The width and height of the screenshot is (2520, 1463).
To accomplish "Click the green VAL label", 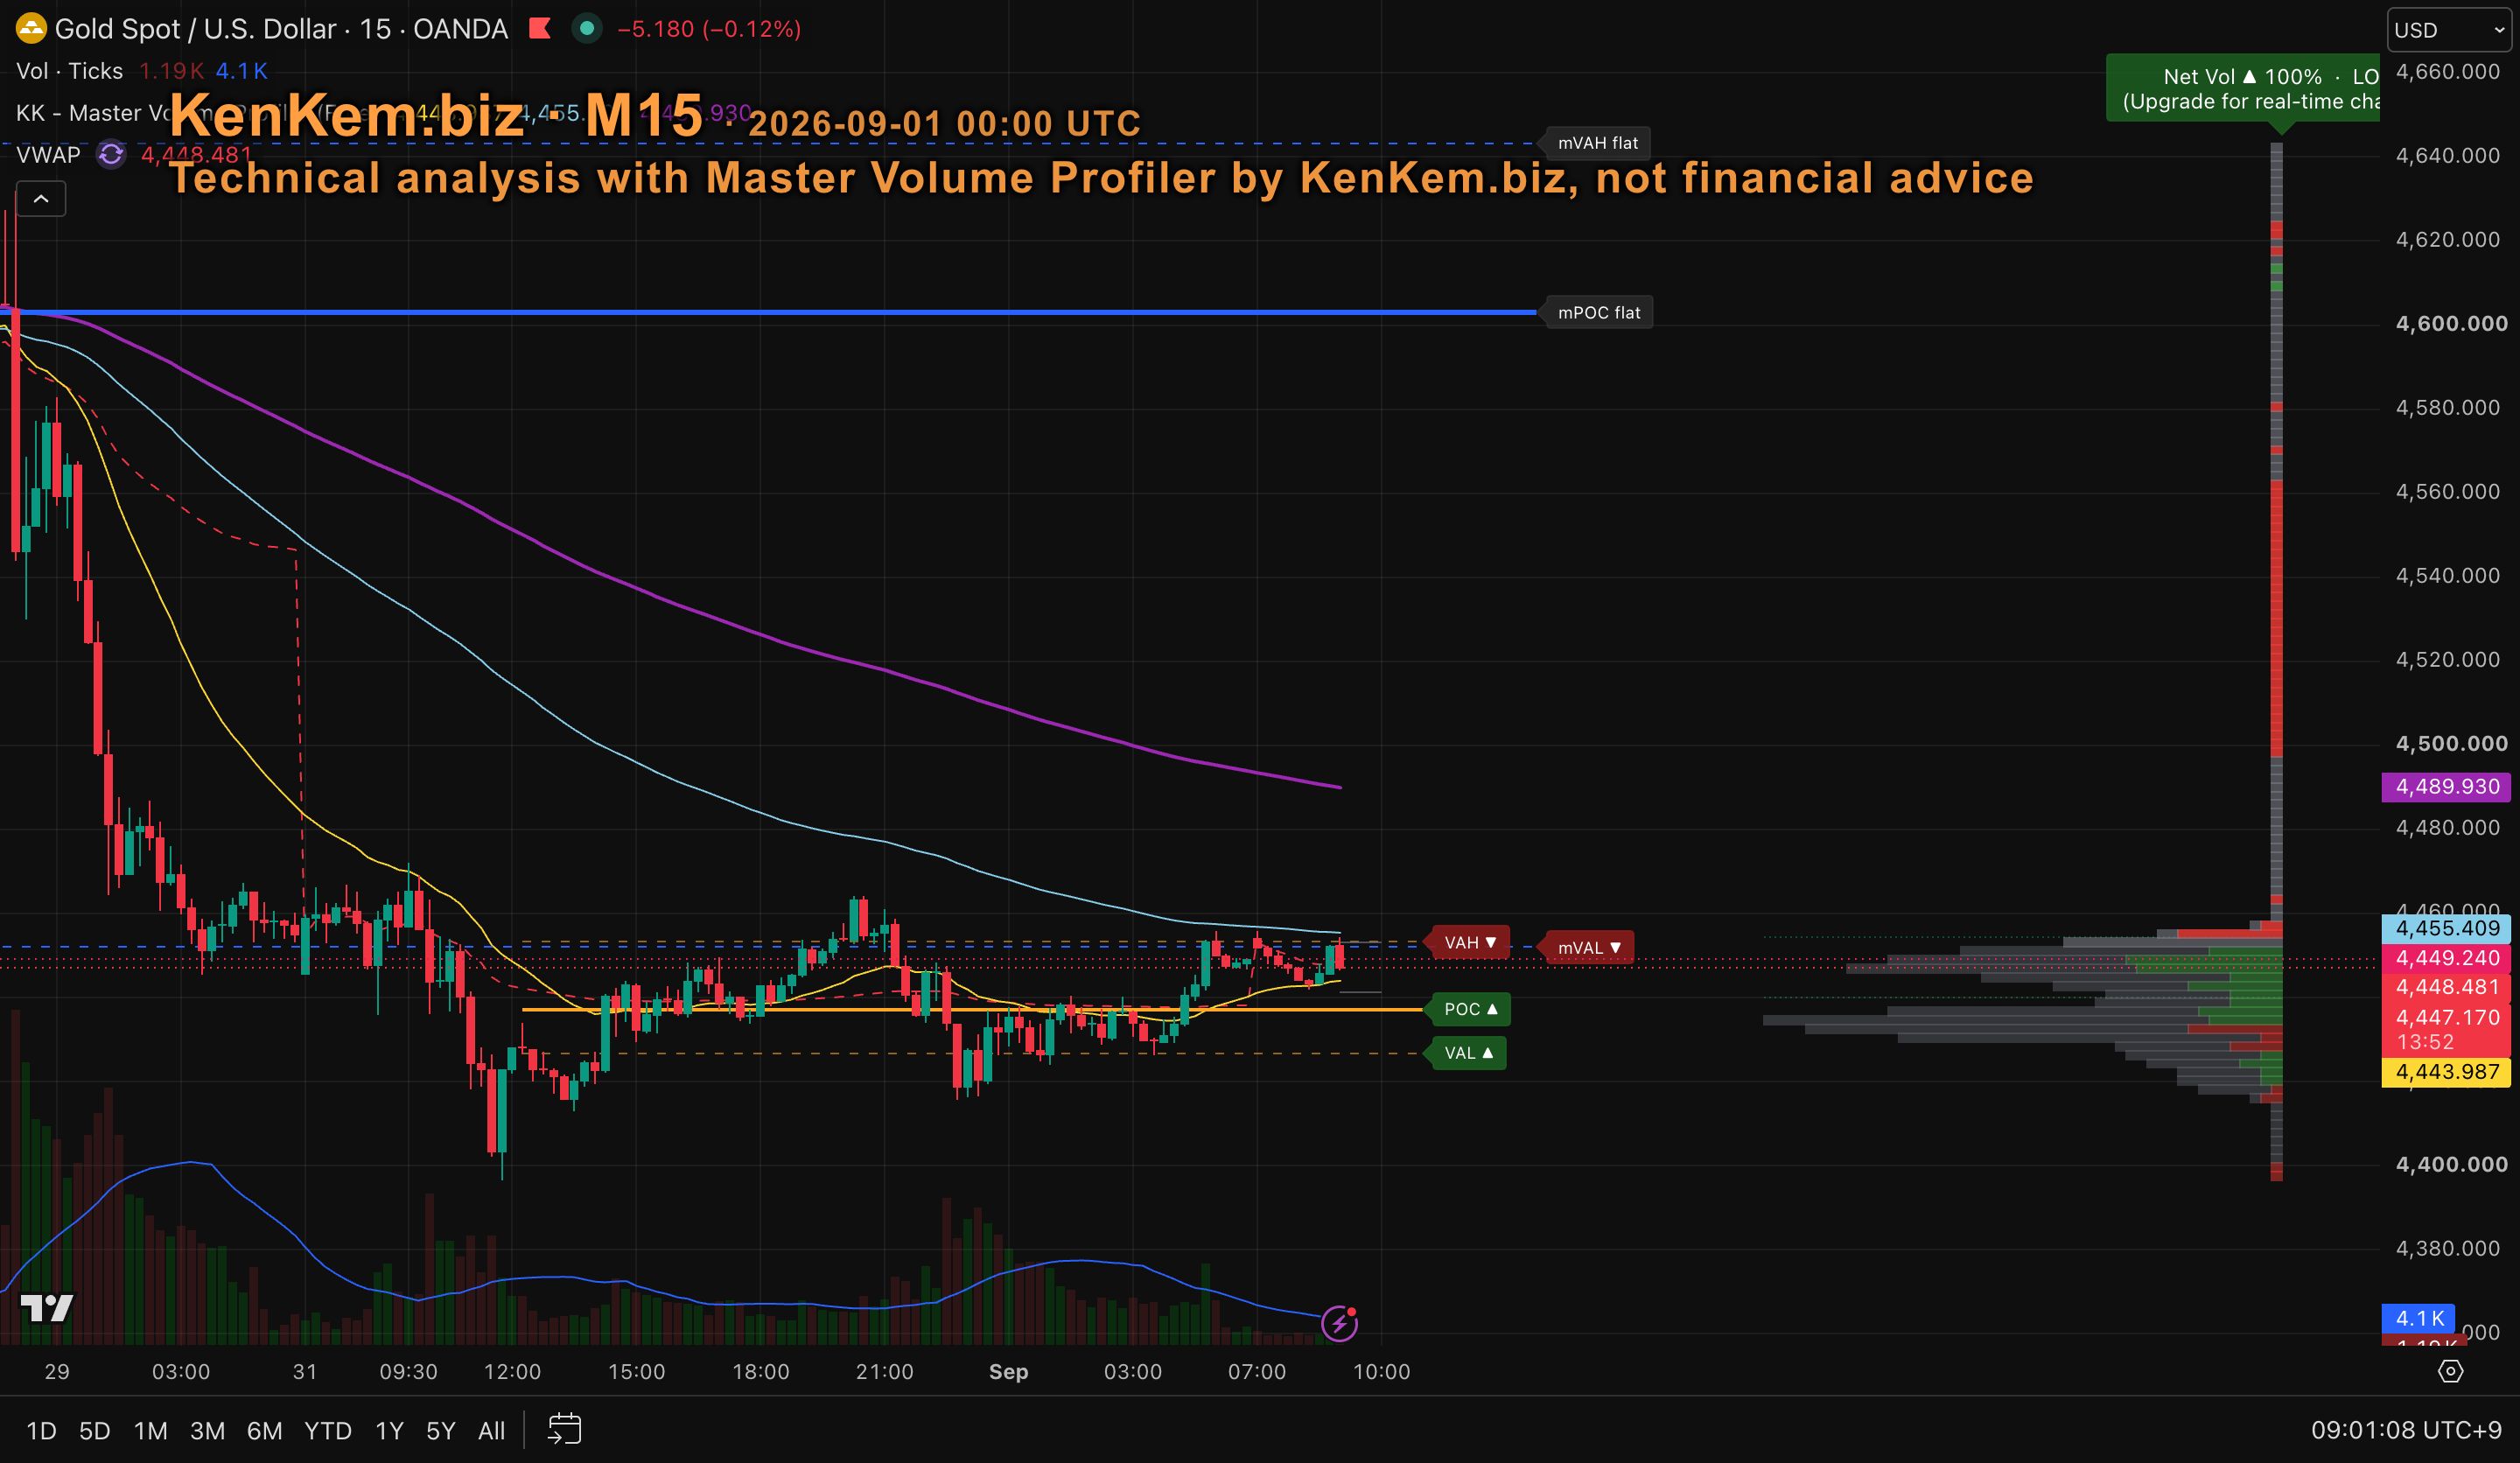I will [x=1468, y=1053].
